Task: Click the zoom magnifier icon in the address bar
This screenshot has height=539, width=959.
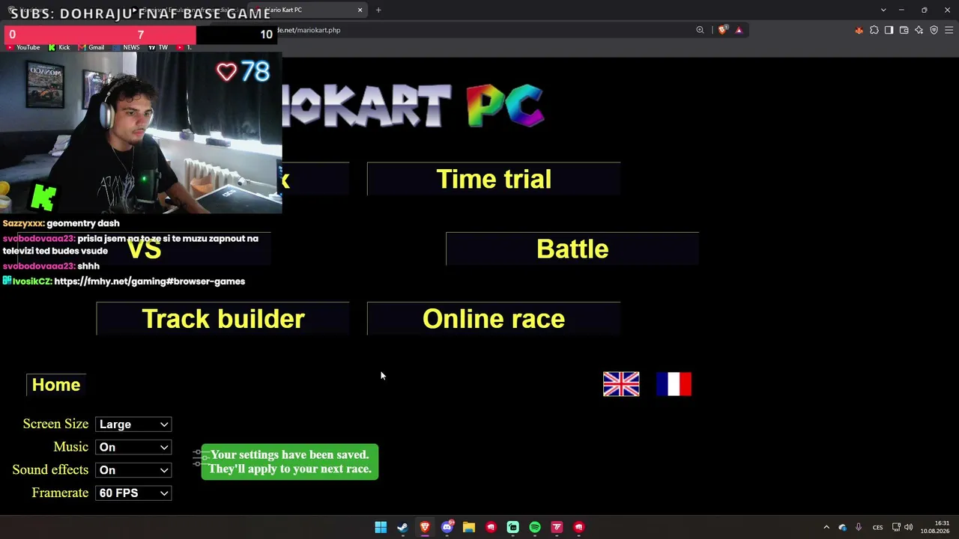Action: [x=700, y=30]
